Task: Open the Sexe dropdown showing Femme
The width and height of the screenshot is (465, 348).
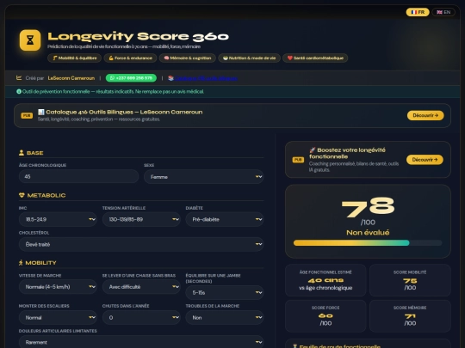Action: [204, 177]
